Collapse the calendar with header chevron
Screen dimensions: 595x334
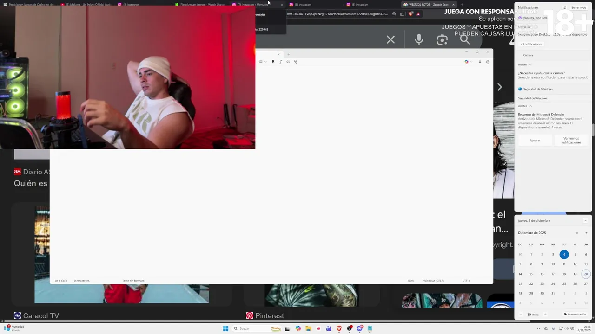click(x=585, y=221)
